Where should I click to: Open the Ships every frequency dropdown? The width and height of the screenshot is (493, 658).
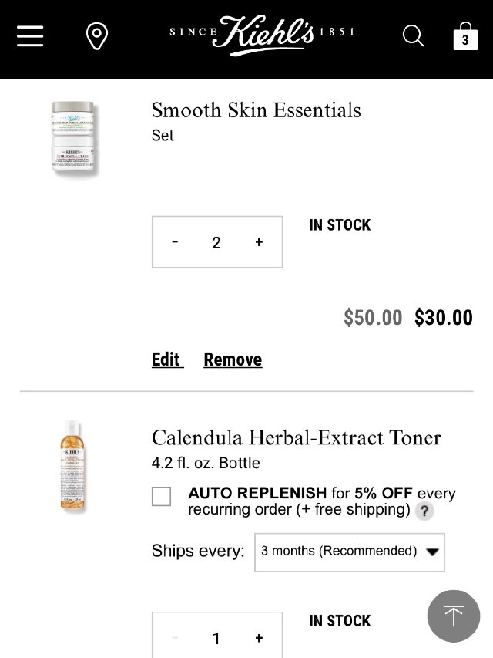[x=349, y=552]
